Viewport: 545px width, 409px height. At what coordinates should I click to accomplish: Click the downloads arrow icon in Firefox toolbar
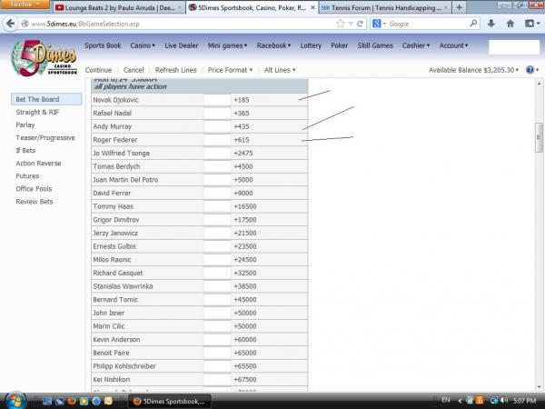coord(490,24)
